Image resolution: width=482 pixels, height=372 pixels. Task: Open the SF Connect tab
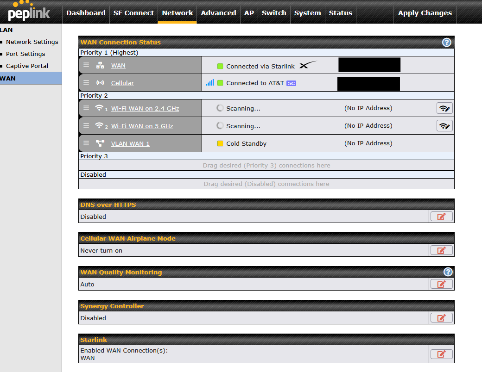(133, 13)
